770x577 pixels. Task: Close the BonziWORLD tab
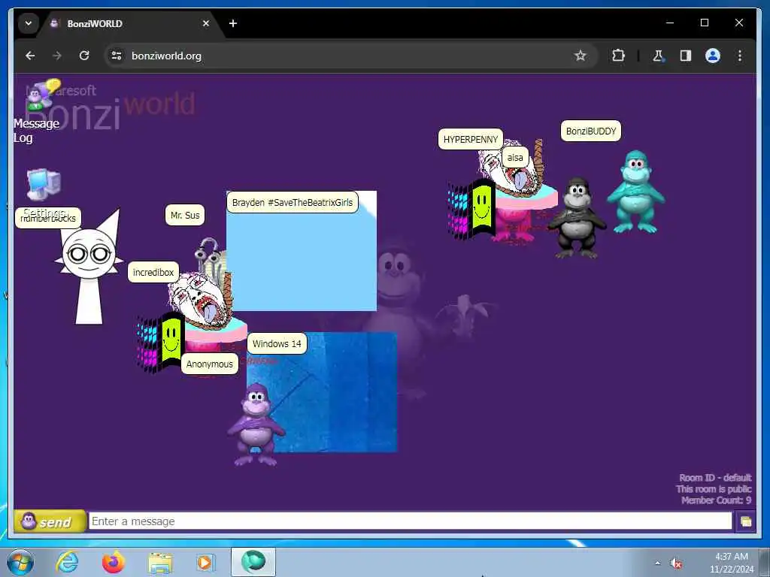206,23
